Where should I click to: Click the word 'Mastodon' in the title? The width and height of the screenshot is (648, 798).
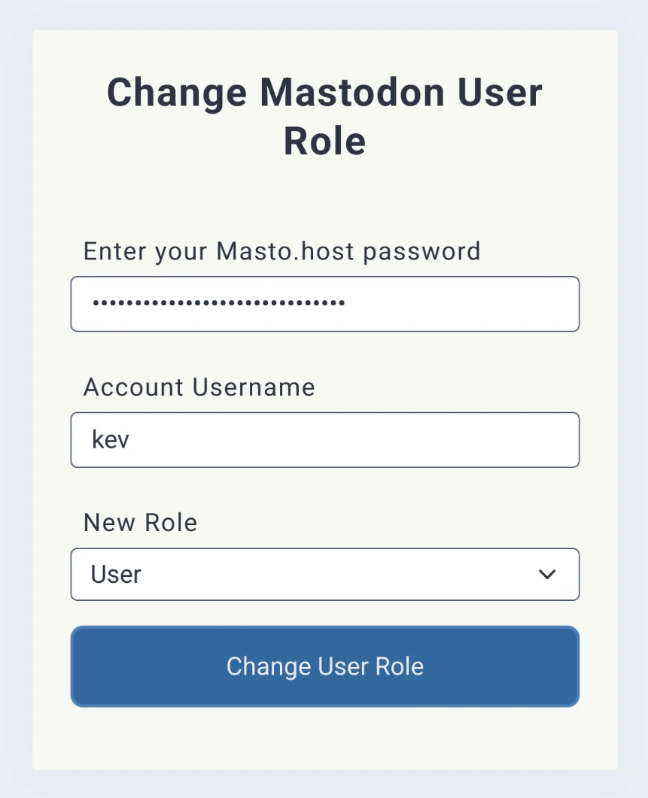pos(351,93)
